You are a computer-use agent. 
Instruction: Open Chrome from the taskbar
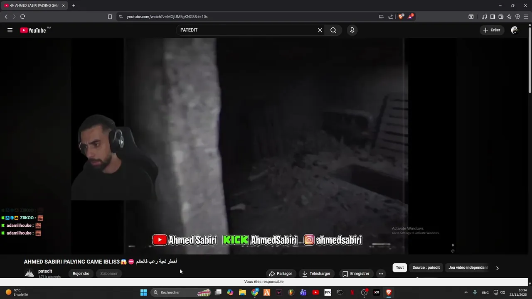click(x=255, y=292)
